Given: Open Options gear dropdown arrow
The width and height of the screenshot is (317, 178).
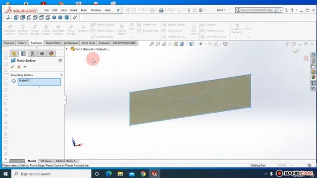Looking at the screenshot, I should coord(205,10).
